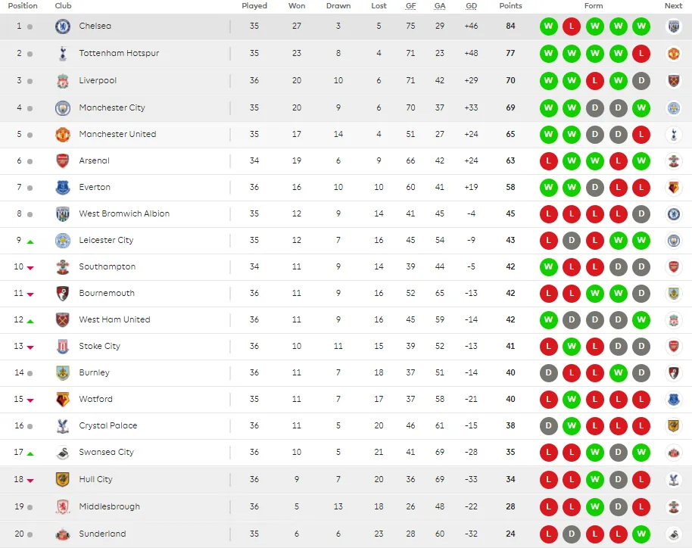The height and width of the screenshot is (548, 692).
Task: Click the Arsenal crest beside its name
Action: [63, 160]
